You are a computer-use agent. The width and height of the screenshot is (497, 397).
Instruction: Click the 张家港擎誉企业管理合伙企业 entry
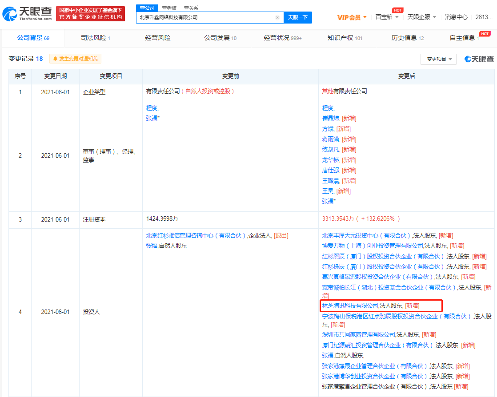pos(375,386)
